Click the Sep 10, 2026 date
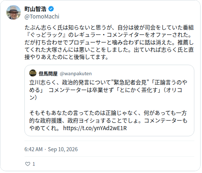This screenshot has height=173, width=202. pyautogui.click(x=63, y=149)
